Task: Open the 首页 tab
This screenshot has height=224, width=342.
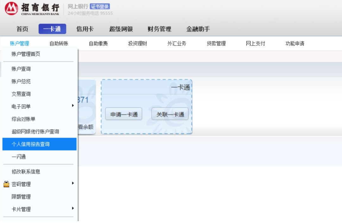Action: [22, 29]
